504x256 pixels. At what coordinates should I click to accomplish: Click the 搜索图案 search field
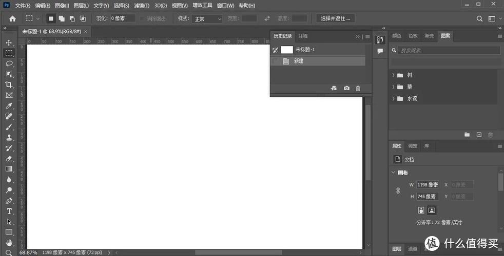449,50
